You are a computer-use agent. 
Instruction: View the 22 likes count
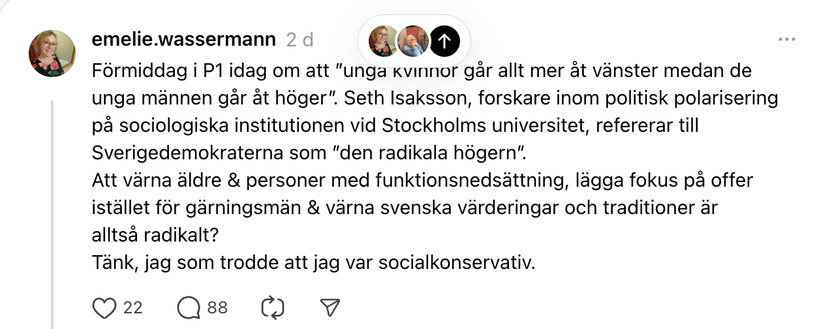pyautogui.click(x=132, y=307)
